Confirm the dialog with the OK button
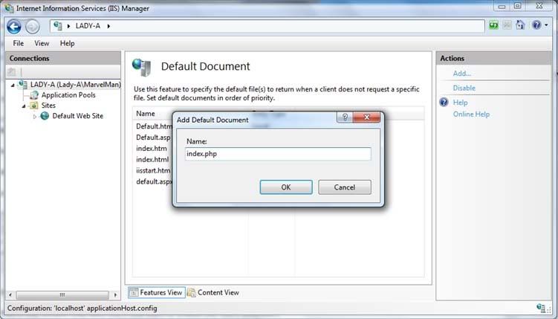 [x=286, y=187]
